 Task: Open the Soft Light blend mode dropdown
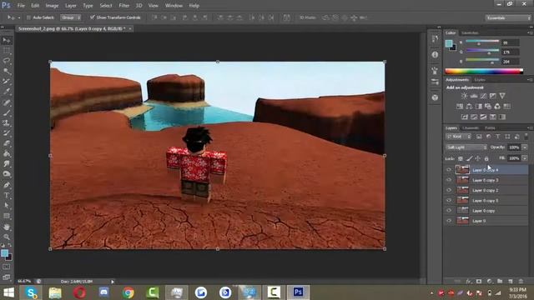point(466,147)
